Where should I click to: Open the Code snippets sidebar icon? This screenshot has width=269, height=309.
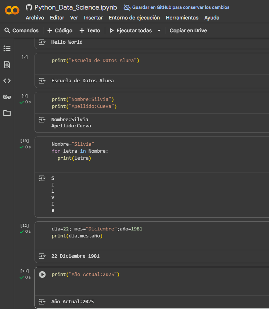7,81
